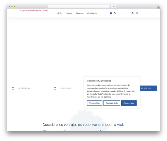Image resolution: width=167 pixels, height=141 pixels.
Task: Open the Instagram icon link
Action: pyautogui.click(x=137, y=13)
